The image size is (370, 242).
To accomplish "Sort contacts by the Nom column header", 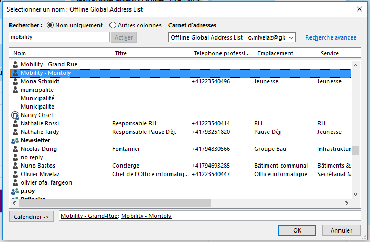I will (61, 53).
